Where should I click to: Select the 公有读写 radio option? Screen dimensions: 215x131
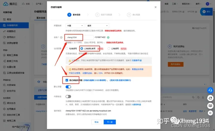[109, 49]
